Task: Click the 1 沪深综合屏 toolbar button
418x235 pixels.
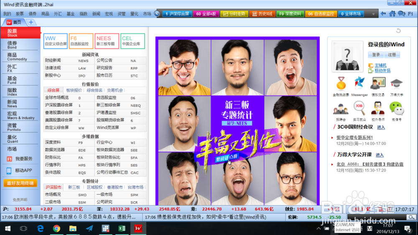Action: coord(177,14)
